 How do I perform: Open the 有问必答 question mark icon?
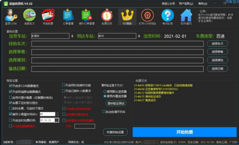pyautogui.click(x=168, y=17)
